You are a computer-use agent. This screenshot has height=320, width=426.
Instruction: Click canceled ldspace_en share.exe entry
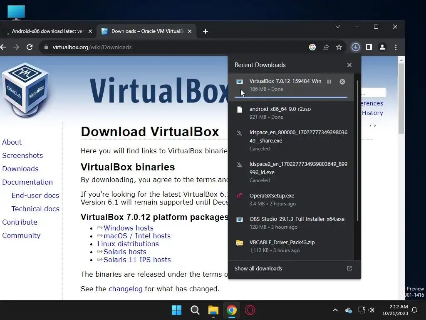[x=291, y=140]
